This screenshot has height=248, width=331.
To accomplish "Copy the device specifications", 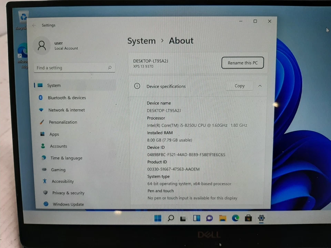I will point(239,86).
